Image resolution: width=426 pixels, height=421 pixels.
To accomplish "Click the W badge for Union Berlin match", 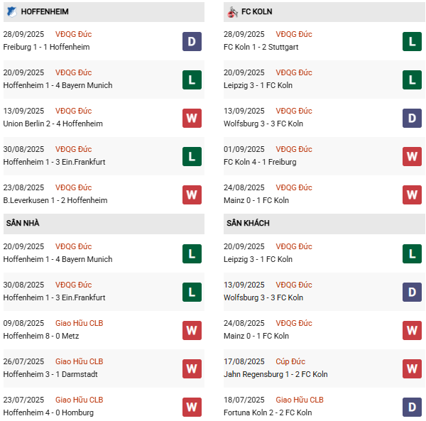I will point(192,118).
